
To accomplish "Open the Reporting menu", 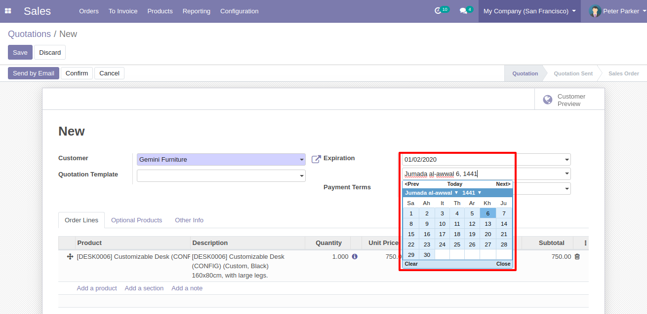I will pyautogui.click(x=196, y=11).
